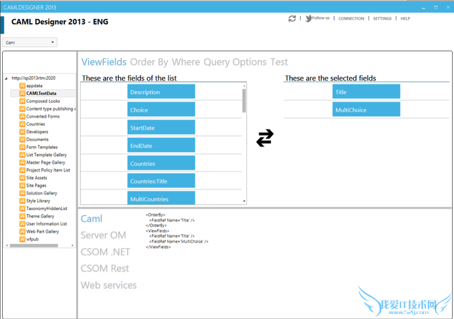Click the Web Part Gallery icon

pyautogui.click(x=22, y=231)
